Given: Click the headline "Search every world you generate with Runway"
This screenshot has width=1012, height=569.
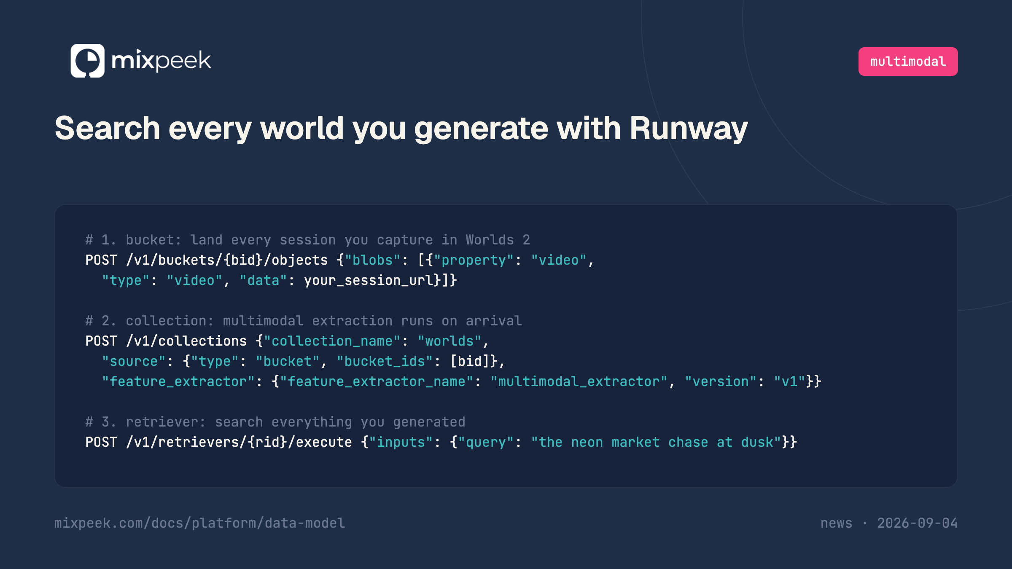Looking at the screenshot, I should (401, 129).
